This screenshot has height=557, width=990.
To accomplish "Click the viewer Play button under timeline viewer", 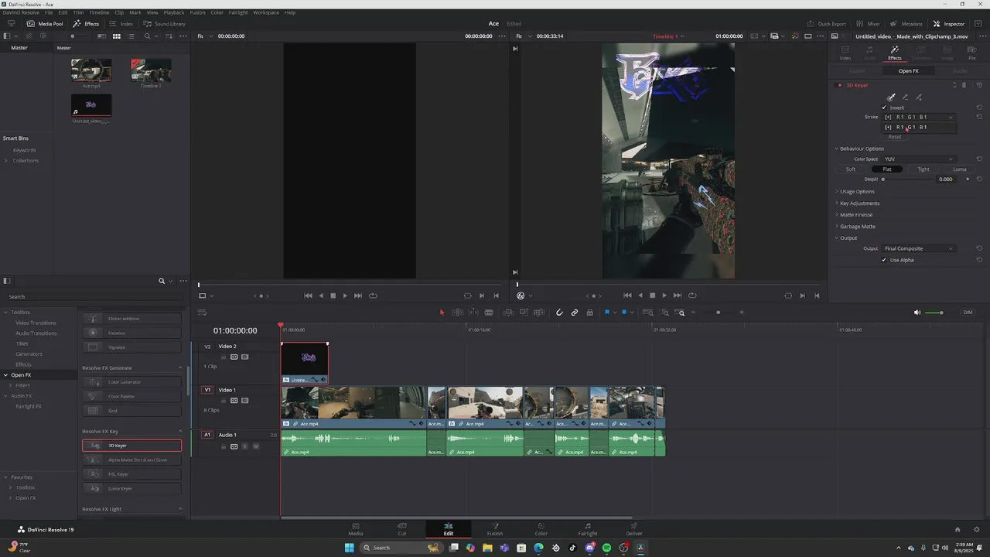I will click(664, 296).
